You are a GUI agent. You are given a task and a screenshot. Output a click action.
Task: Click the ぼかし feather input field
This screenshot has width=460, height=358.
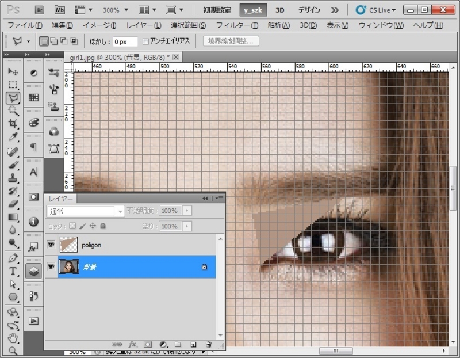[124, 41]
